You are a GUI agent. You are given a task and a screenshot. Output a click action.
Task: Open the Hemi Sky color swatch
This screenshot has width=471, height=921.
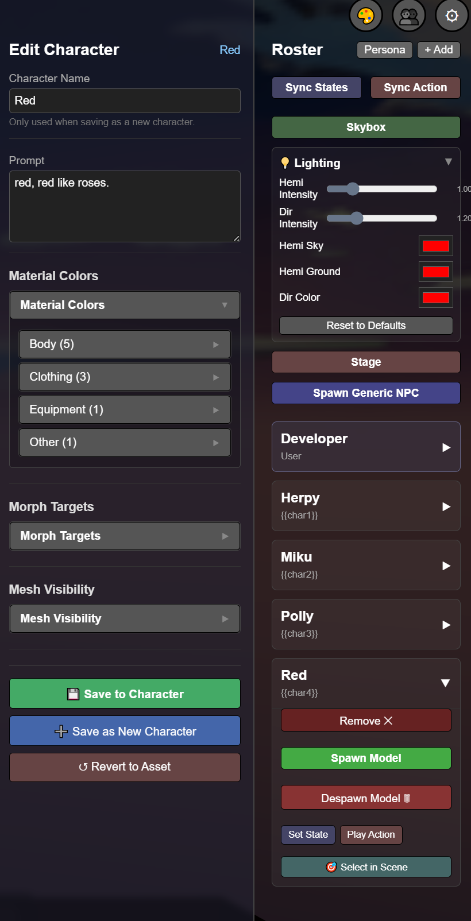(435, 246)
